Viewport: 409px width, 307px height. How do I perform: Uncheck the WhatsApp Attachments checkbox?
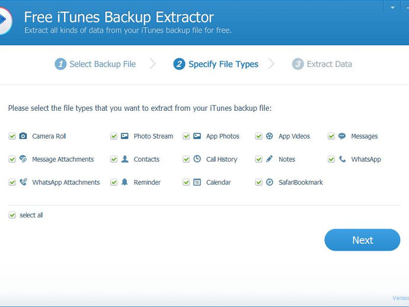12,182
